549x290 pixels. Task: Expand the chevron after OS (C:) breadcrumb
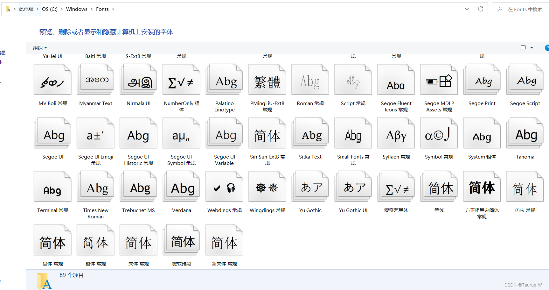pyautogui.click(x=62, y=9)
